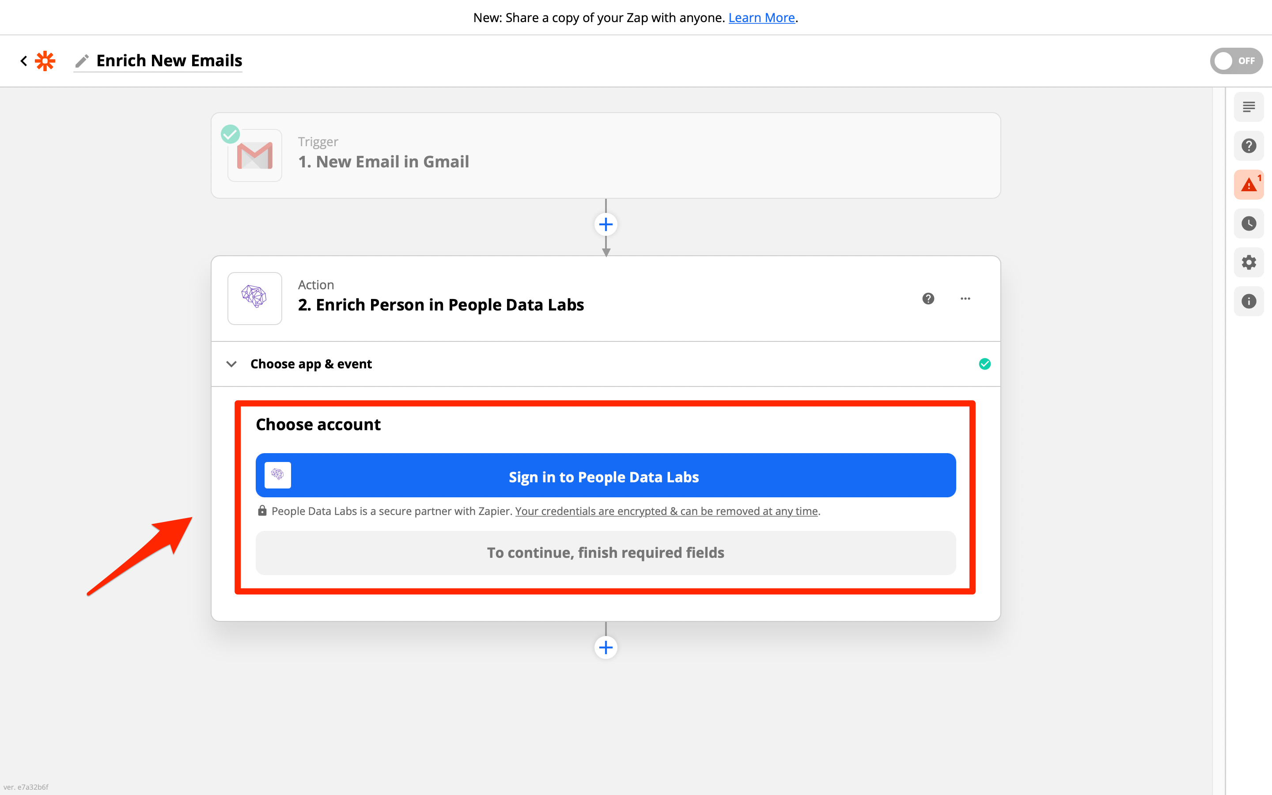Add a step below the action
Image resolution: width=1272 pixels, height=795 pixels.
coord(606,647)
